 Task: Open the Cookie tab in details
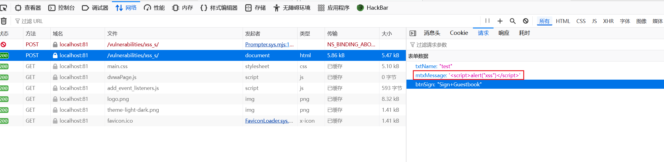click(x=459, y=33)
